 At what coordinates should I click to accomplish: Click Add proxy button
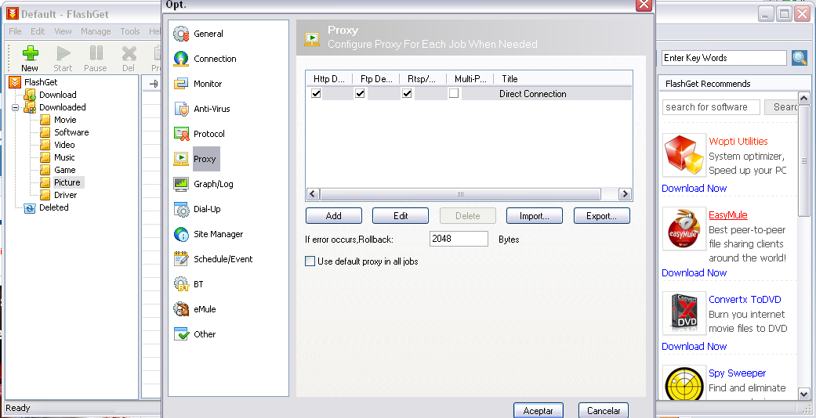click(334, 216)
